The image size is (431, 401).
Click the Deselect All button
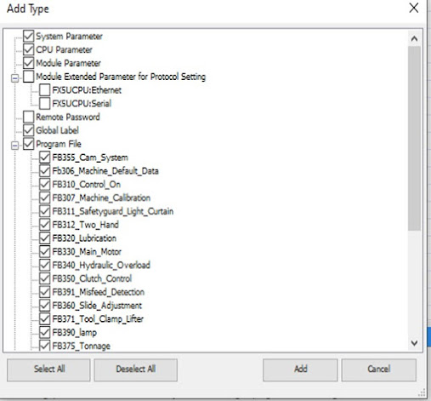click(136, 369)
